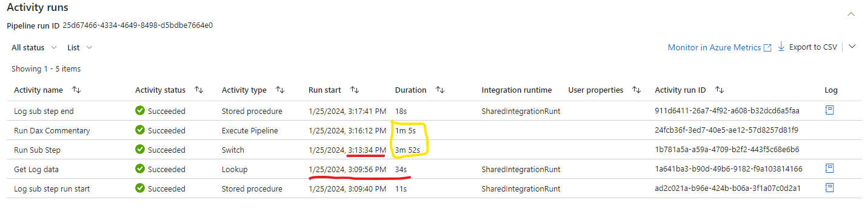Expand more options chevron beside Export to CSV

(x=852, y=47)
